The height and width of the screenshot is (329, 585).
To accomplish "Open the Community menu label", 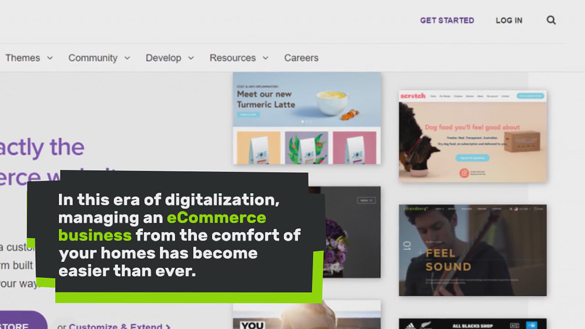I will coord(93,58).
